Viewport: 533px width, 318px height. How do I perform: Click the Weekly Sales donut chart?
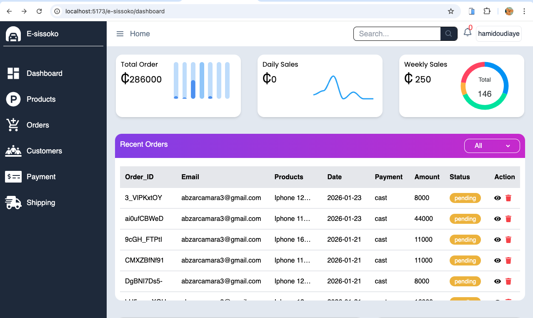click(485, 86)
